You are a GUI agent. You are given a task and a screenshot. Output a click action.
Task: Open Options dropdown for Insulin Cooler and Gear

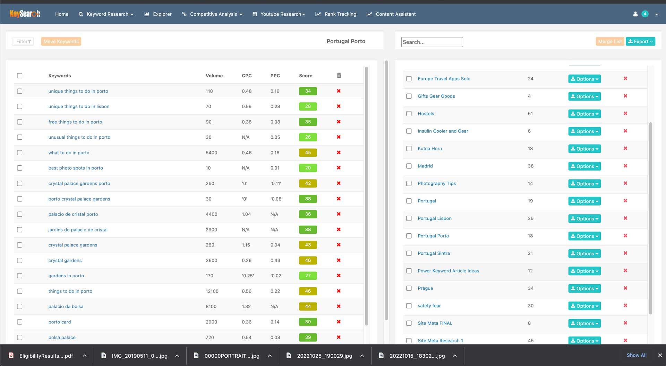584,131
